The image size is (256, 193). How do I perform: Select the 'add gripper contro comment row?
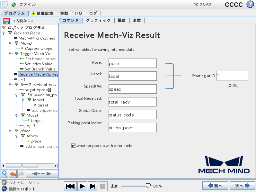pos(41,146)
